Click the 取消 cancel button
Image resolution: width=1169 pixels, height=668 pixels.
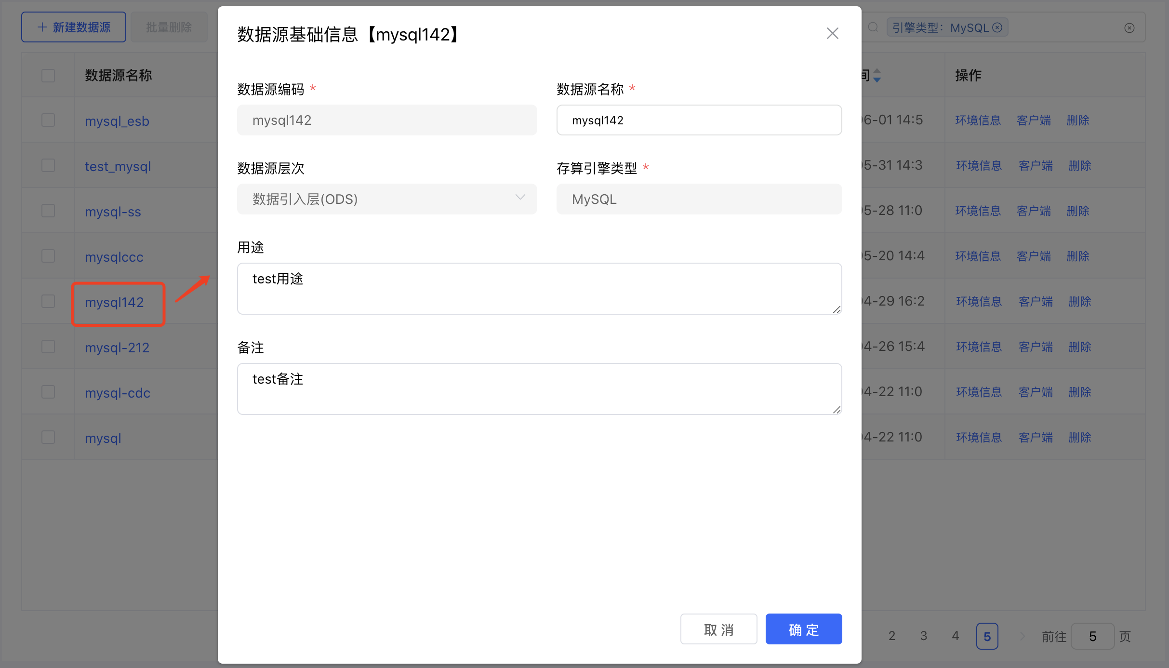click(x=718, y=629)
